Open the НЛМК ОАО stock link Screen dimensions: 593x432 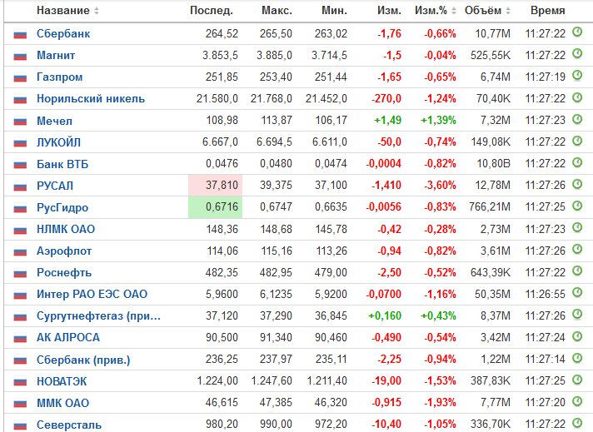[x=66, y=229]
